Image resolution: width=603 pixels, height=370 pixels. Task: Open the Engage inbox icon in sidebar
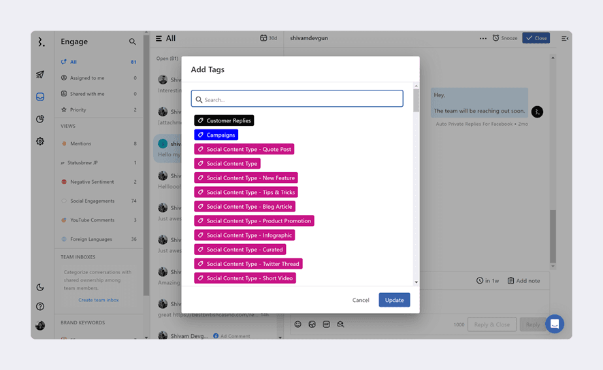(40, 97)
